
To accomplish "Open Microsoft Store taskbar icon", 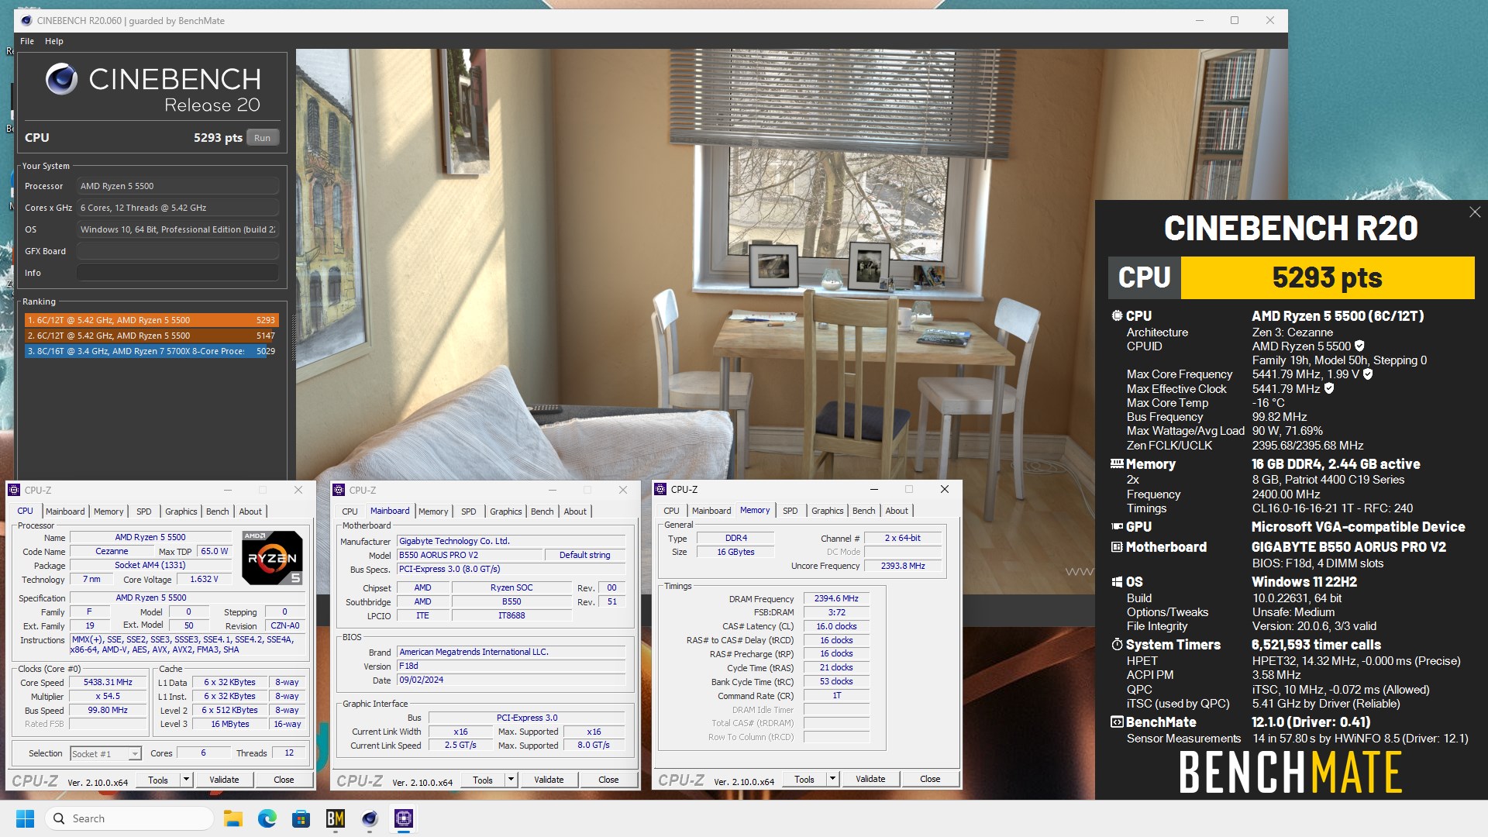I will (x=301, y=818).
